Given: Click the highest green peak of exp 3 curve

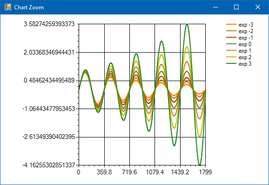Looking at the screenshot, I should (x=187, y=25).
